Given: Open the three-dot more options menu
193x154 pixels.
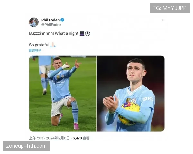Looking at the screenshot, I should (x=162, y=20).
